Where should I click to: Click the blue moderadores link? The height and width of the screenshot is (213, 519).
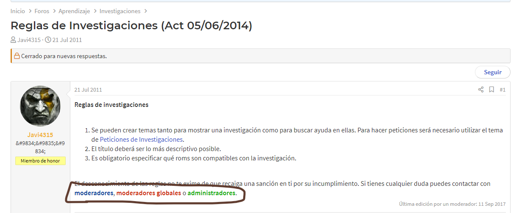[94, 193]
